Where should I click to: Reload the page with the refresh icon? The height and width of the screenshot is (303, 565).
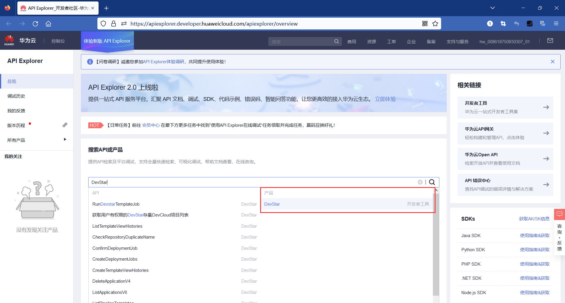[35, 24]
